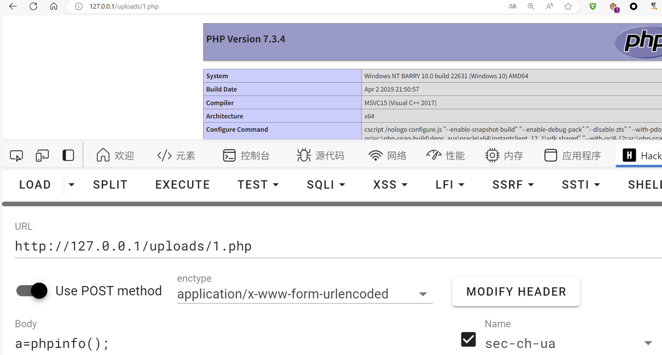The image size is (662, 355).
Task: Add page to favorites with star icon
Action: click(x=568, y=6)
